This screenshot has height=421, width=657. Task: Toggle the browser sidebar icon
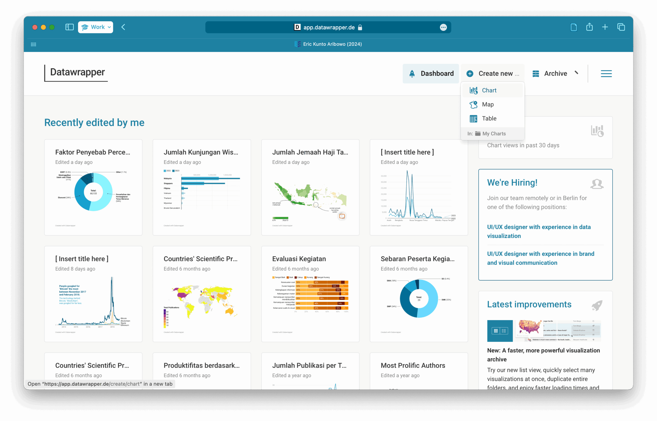(x=69, y=27)
